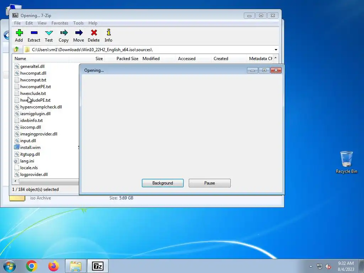Sort by the Name column header

pos(41,59)
